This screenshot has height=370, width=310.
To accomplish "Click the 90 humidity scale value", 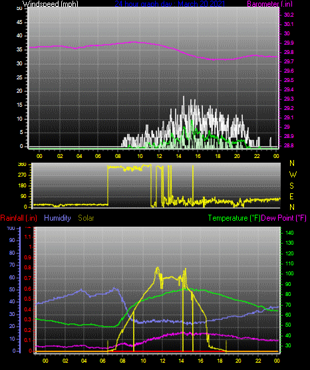I will click(x=12, y=240).
